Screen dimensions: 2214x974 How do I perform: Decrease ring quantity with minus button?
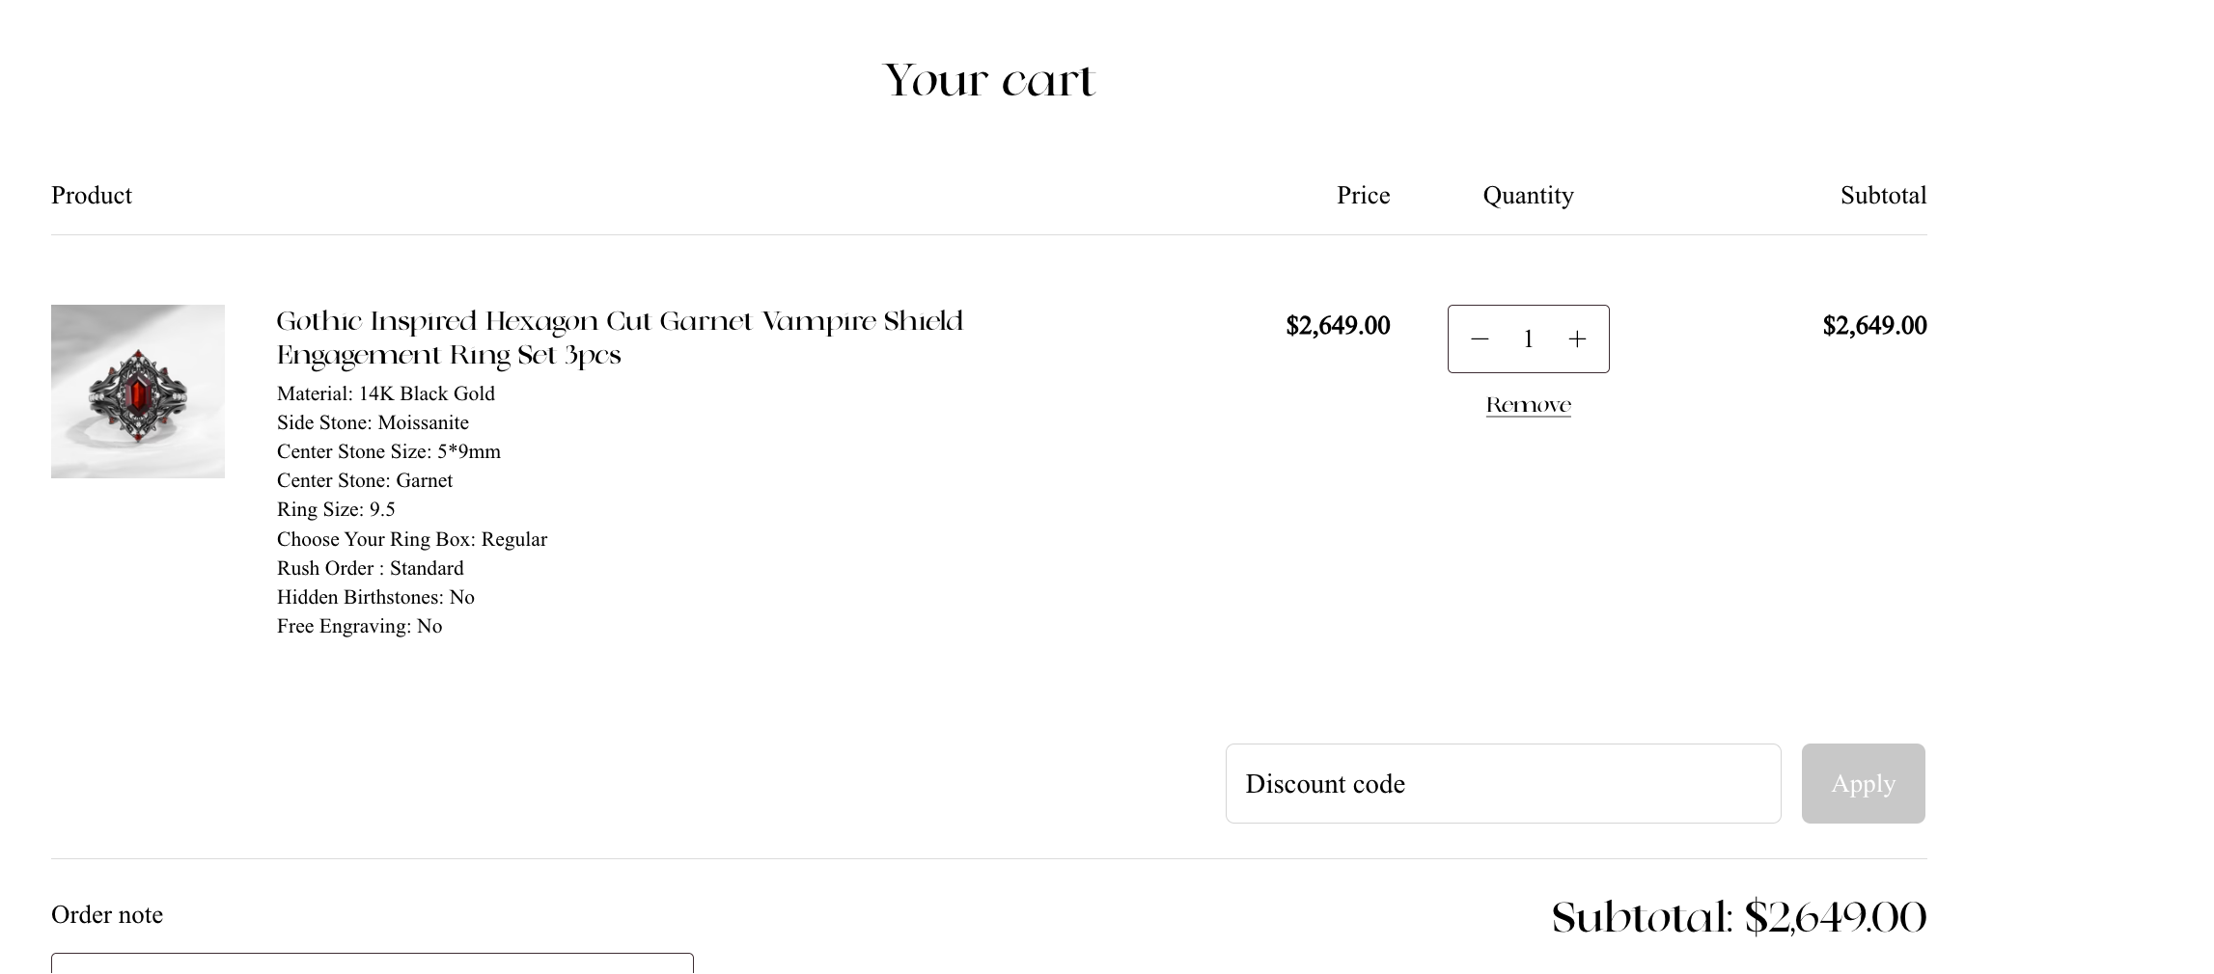pos(1480,339)
